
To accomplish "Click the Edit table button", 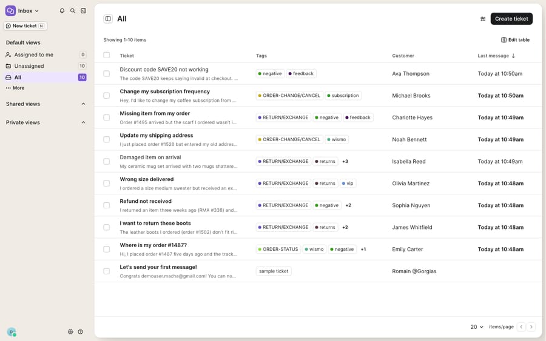I will (x=515, y=40).
